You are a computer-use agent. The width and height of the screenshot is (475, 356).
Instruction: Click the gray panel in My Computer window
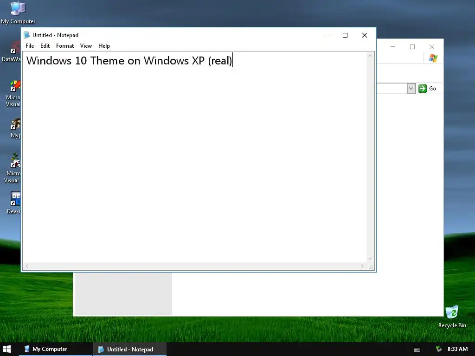coord(123,293)
